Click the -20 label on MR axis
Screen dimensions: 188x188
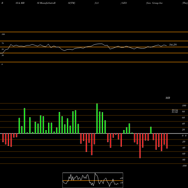pos(183,142)
